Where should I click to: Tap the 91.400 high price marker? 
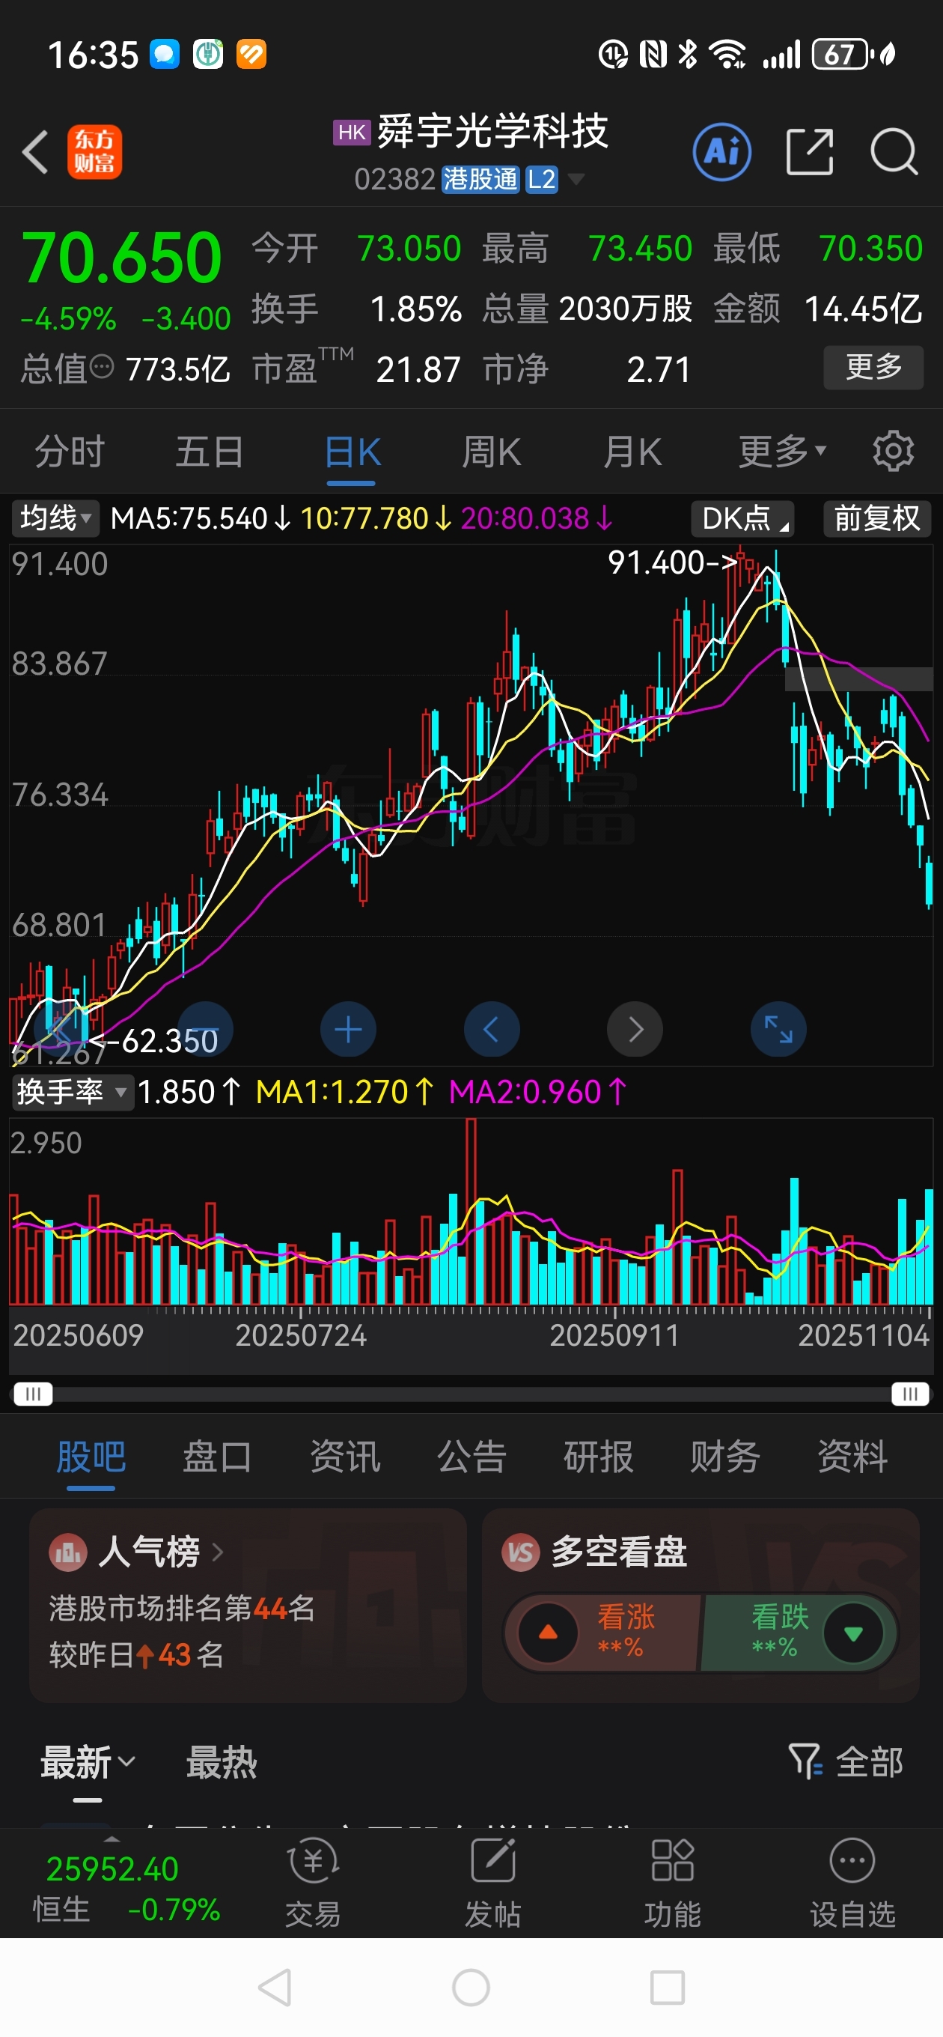[672, 562]
